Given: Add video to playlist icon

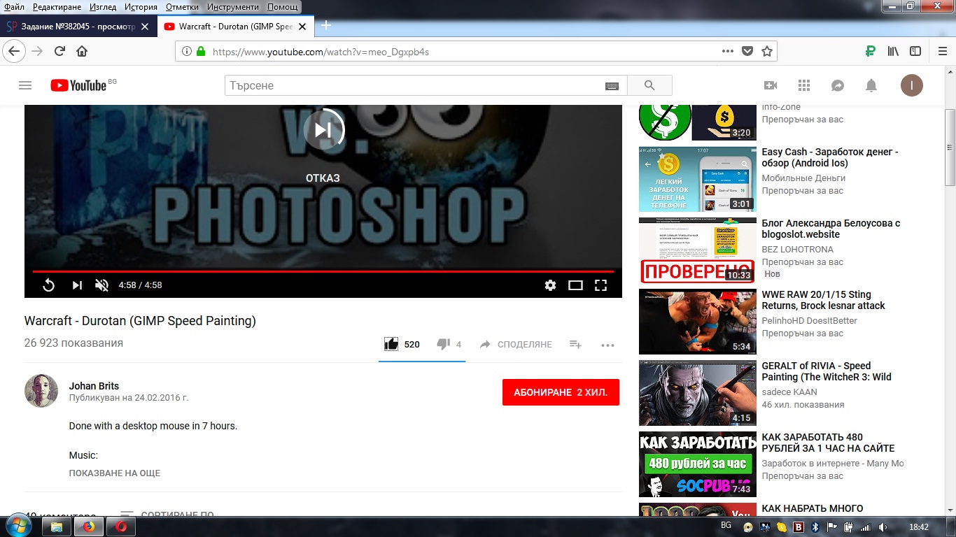Looking at the screenshot, I should click(575, 344).
